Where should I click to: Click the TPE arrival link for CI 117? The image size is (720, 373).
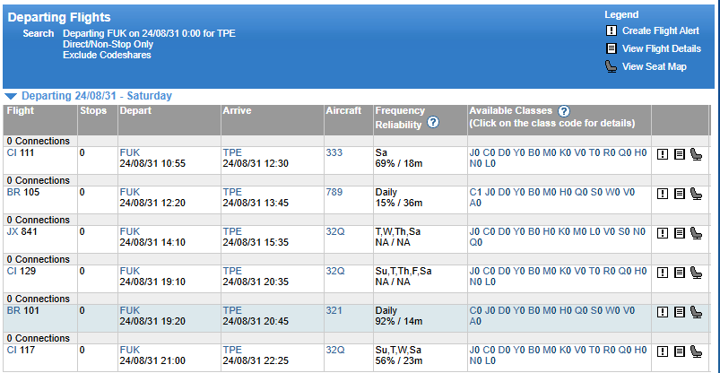[x=232, y=351]
